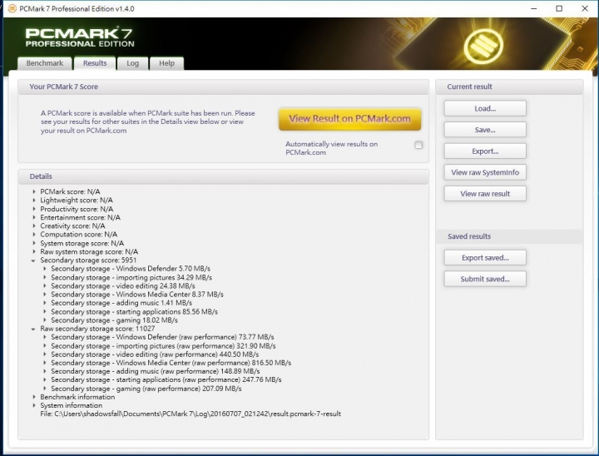
Task: Click Export saved... button
Action: (485, 258)
